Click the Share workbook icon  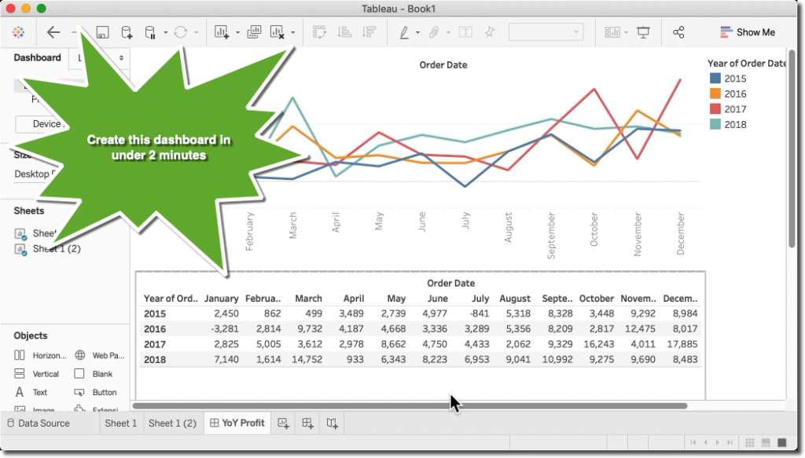(x=678, y=32)
